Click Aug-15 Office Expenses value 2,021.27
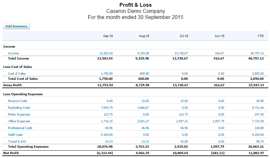Viewport: 270px width, 158px height. click(143, 121)
